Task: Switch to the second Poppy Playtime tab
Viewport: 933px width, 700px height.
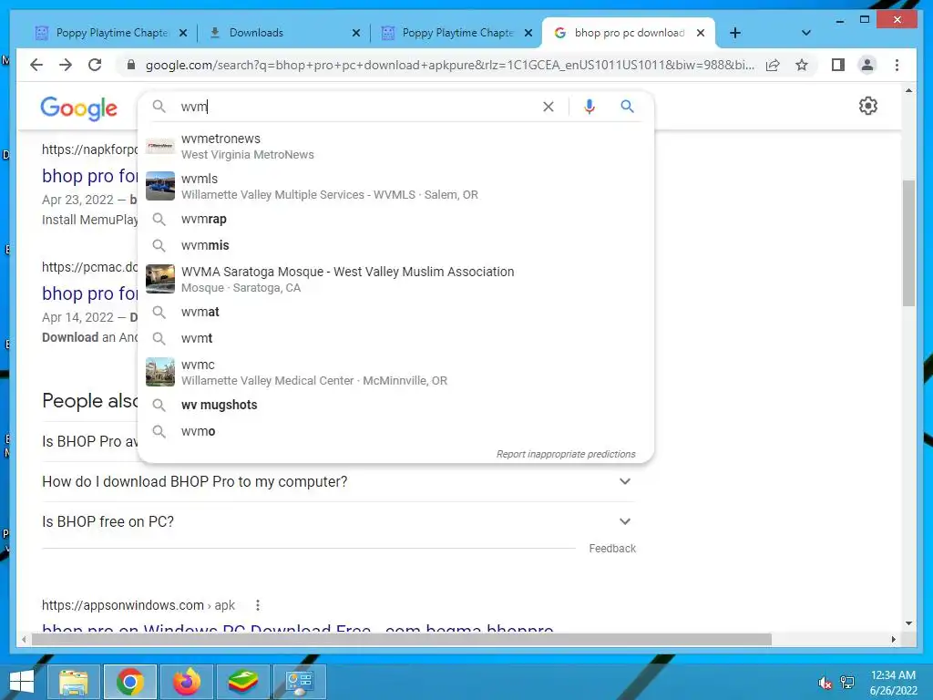Action: 456,33
